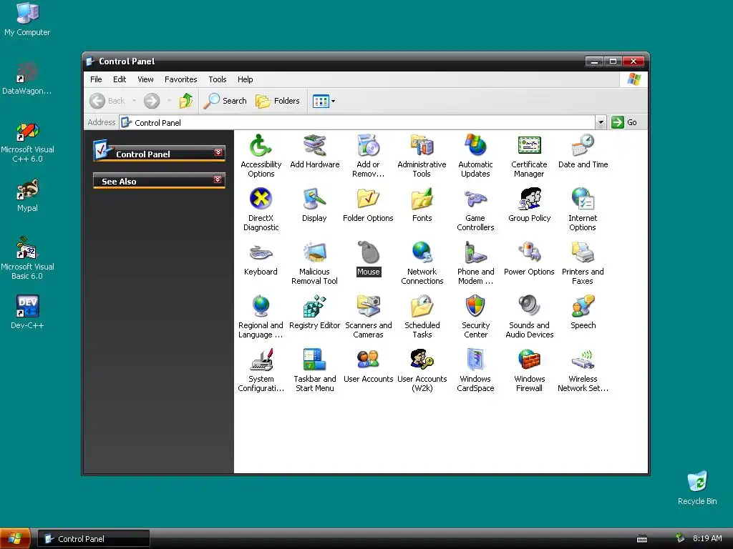Select Recycle Bin desktop icon
The width and height of the screenshot is (733, 549).
click(697, 488)
